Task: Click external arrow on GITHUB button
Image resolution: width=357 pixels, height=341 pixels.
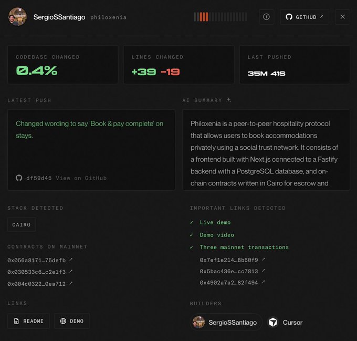Action: (321, 16)
